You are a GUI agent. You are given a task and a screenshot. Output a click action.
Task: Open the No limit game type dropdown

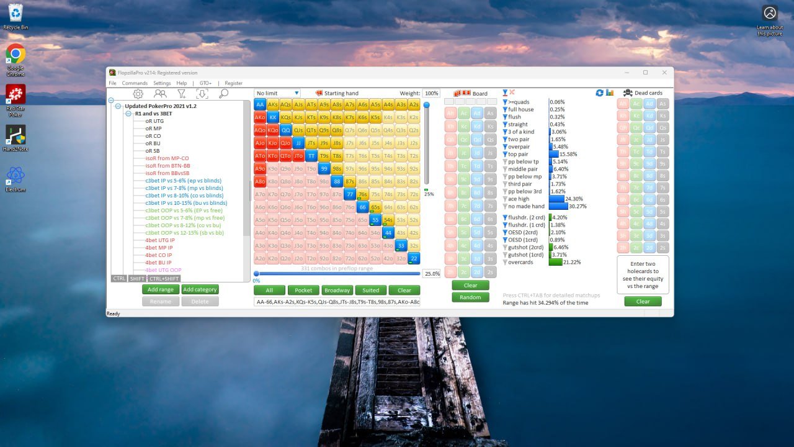pos(277,93)
